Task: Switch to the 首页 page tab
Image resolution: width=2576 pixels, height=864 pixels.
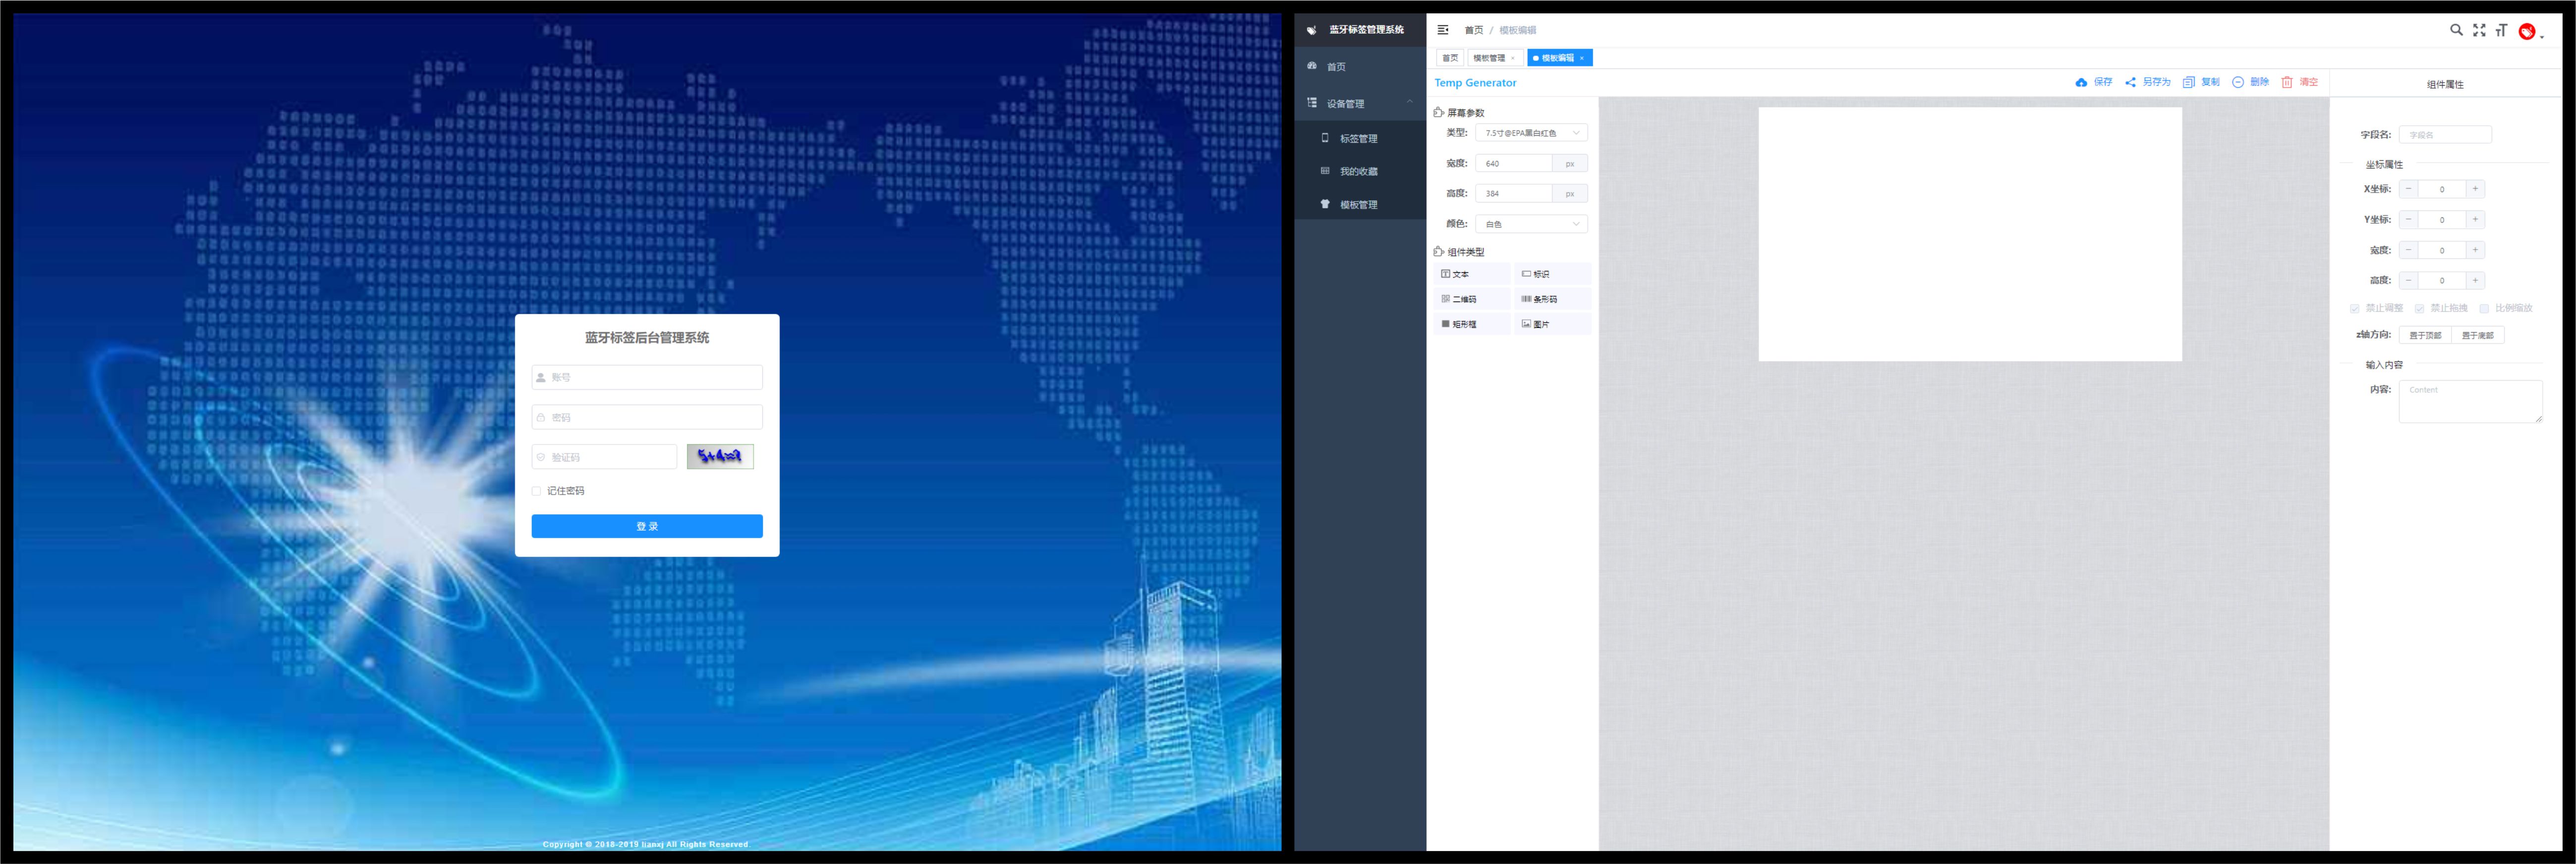Action: pyautogui.click(x=1450, y=58)
